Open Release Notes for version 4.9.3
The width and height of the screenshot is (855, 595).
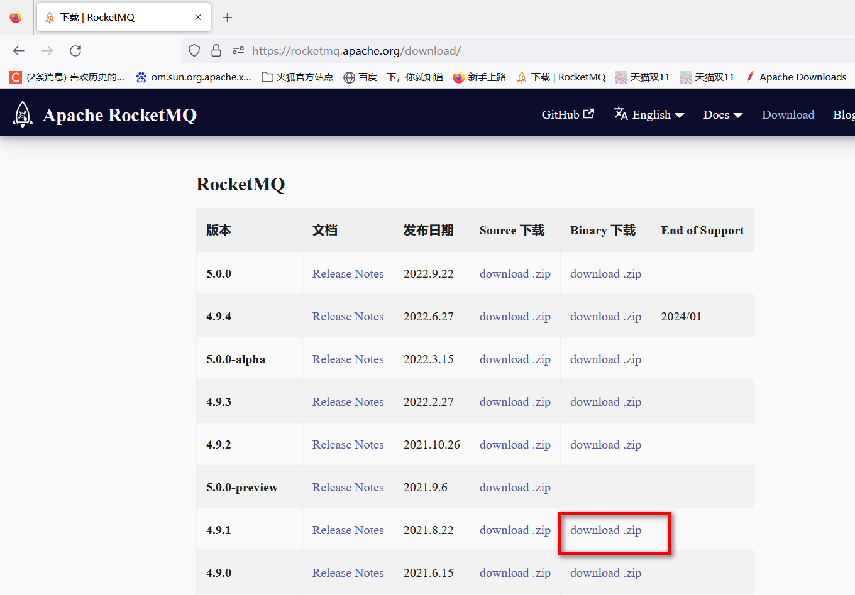coord(348,402)
